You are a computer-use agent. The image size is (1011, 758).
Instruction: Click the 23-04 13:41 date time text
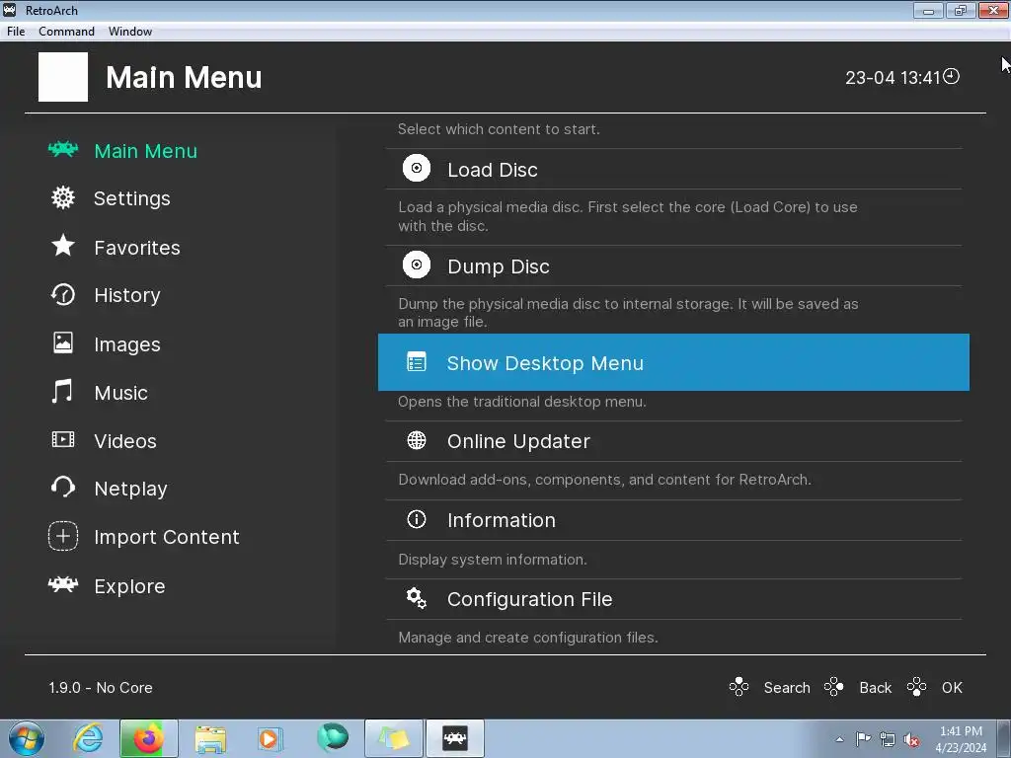[x=893, y=78]
